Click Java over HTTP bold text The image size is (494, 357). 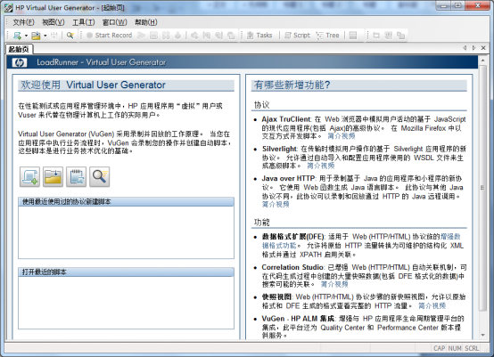(x=288, y=178)
